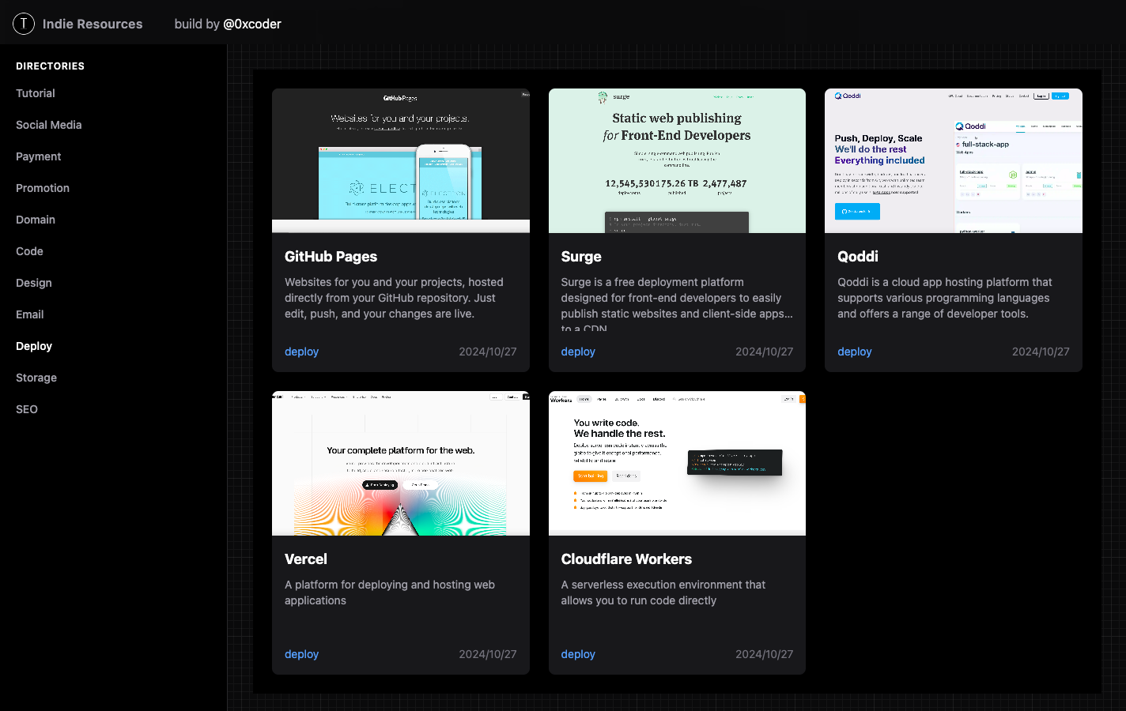This screenshot has width=1126, height=711.
Task: Click the deploy tag on GitHub Pages card
Action: coord(301,352)
